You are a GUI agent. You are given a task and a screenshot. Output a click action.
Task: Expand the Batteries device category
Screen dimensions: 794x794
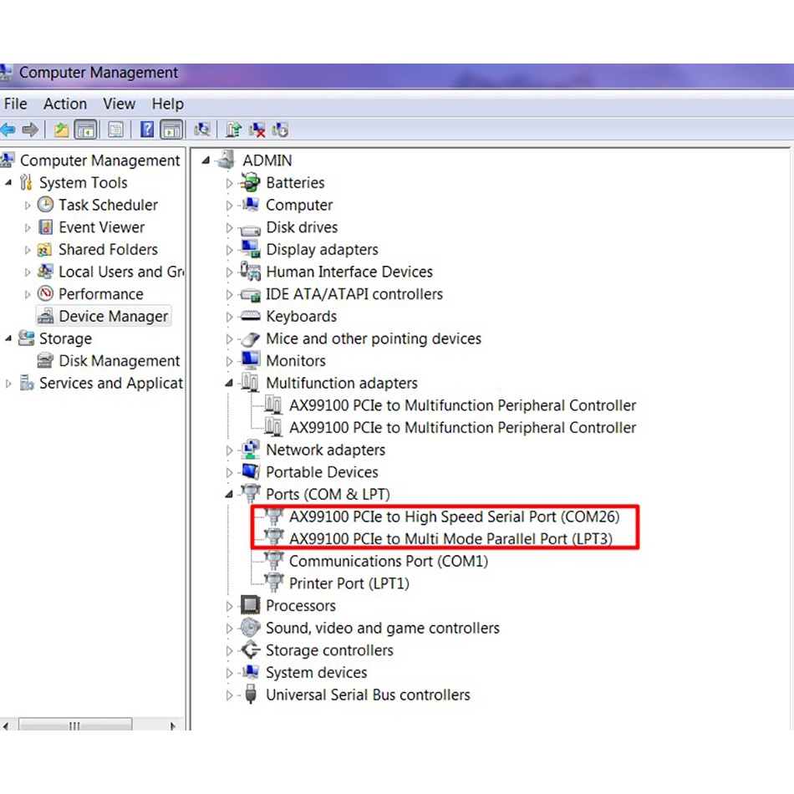[x=230, y=183]
